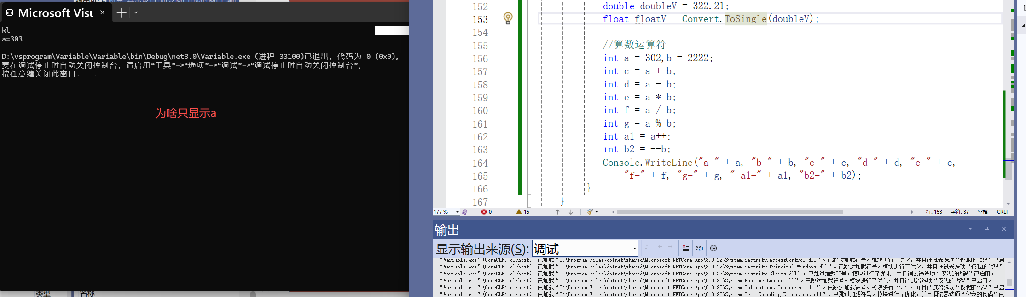The height and width of the screenshot is (297, 1026).
Task: Click the 空格 indentation indicator
Action: (x=983, y=212)
